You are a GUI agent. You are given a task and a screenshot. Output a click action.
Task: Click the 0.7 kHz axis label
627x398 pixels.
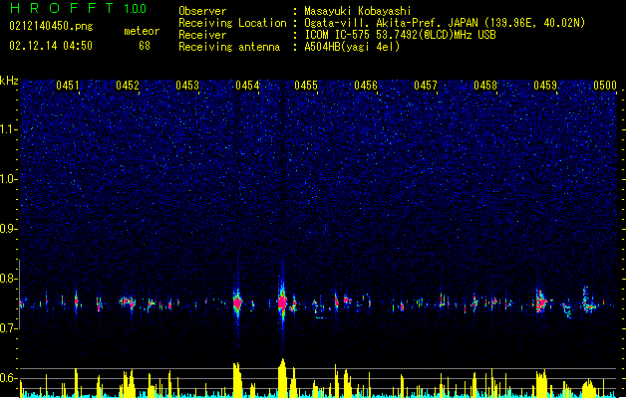pos(8,328)
